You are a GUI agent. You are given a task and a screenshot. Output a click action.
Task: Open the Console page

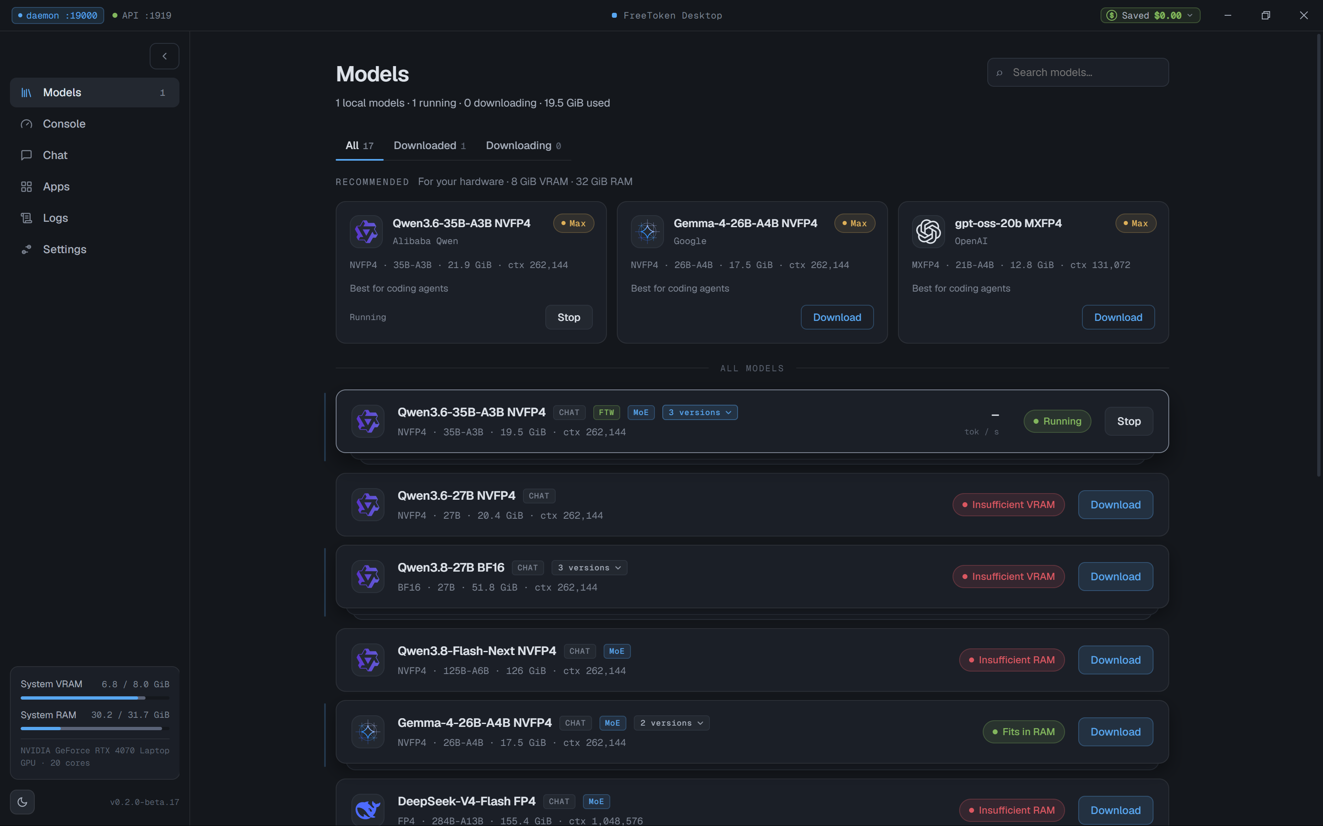click(x=95, y=124)
